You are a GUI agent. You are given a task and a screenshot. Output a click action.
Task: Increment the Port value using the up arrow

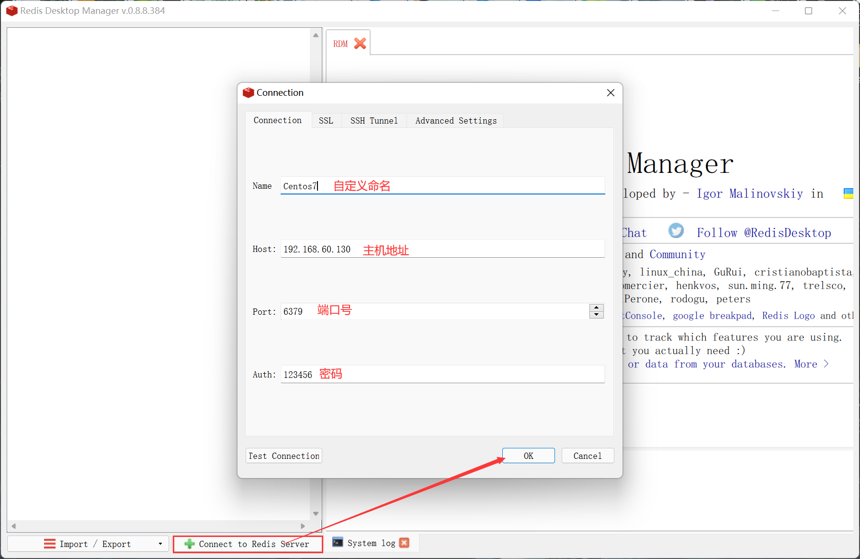(596, 308)
